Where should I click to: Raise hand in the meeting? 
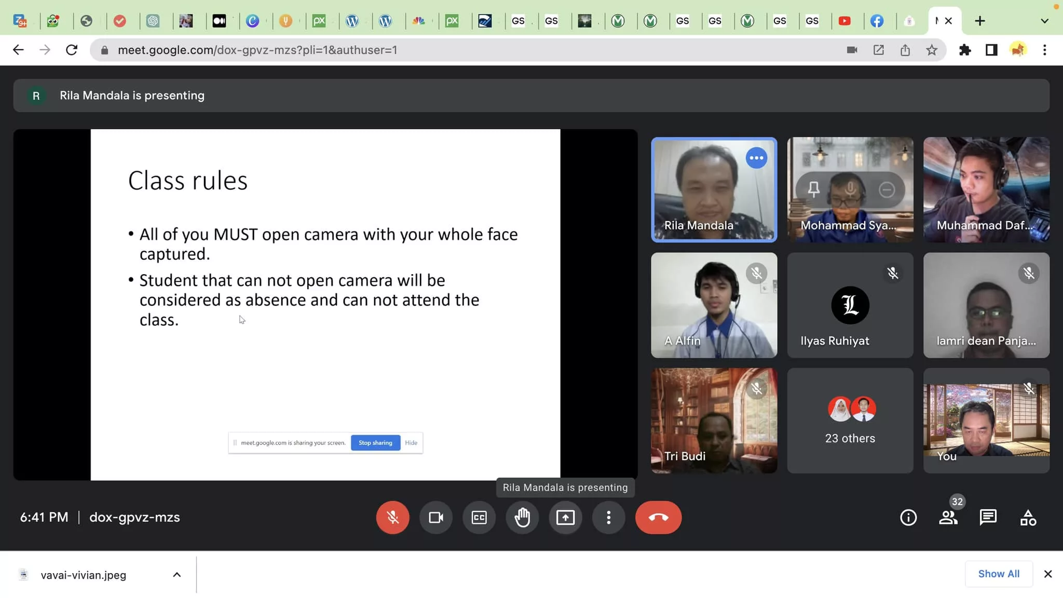(x=522, y=517)
